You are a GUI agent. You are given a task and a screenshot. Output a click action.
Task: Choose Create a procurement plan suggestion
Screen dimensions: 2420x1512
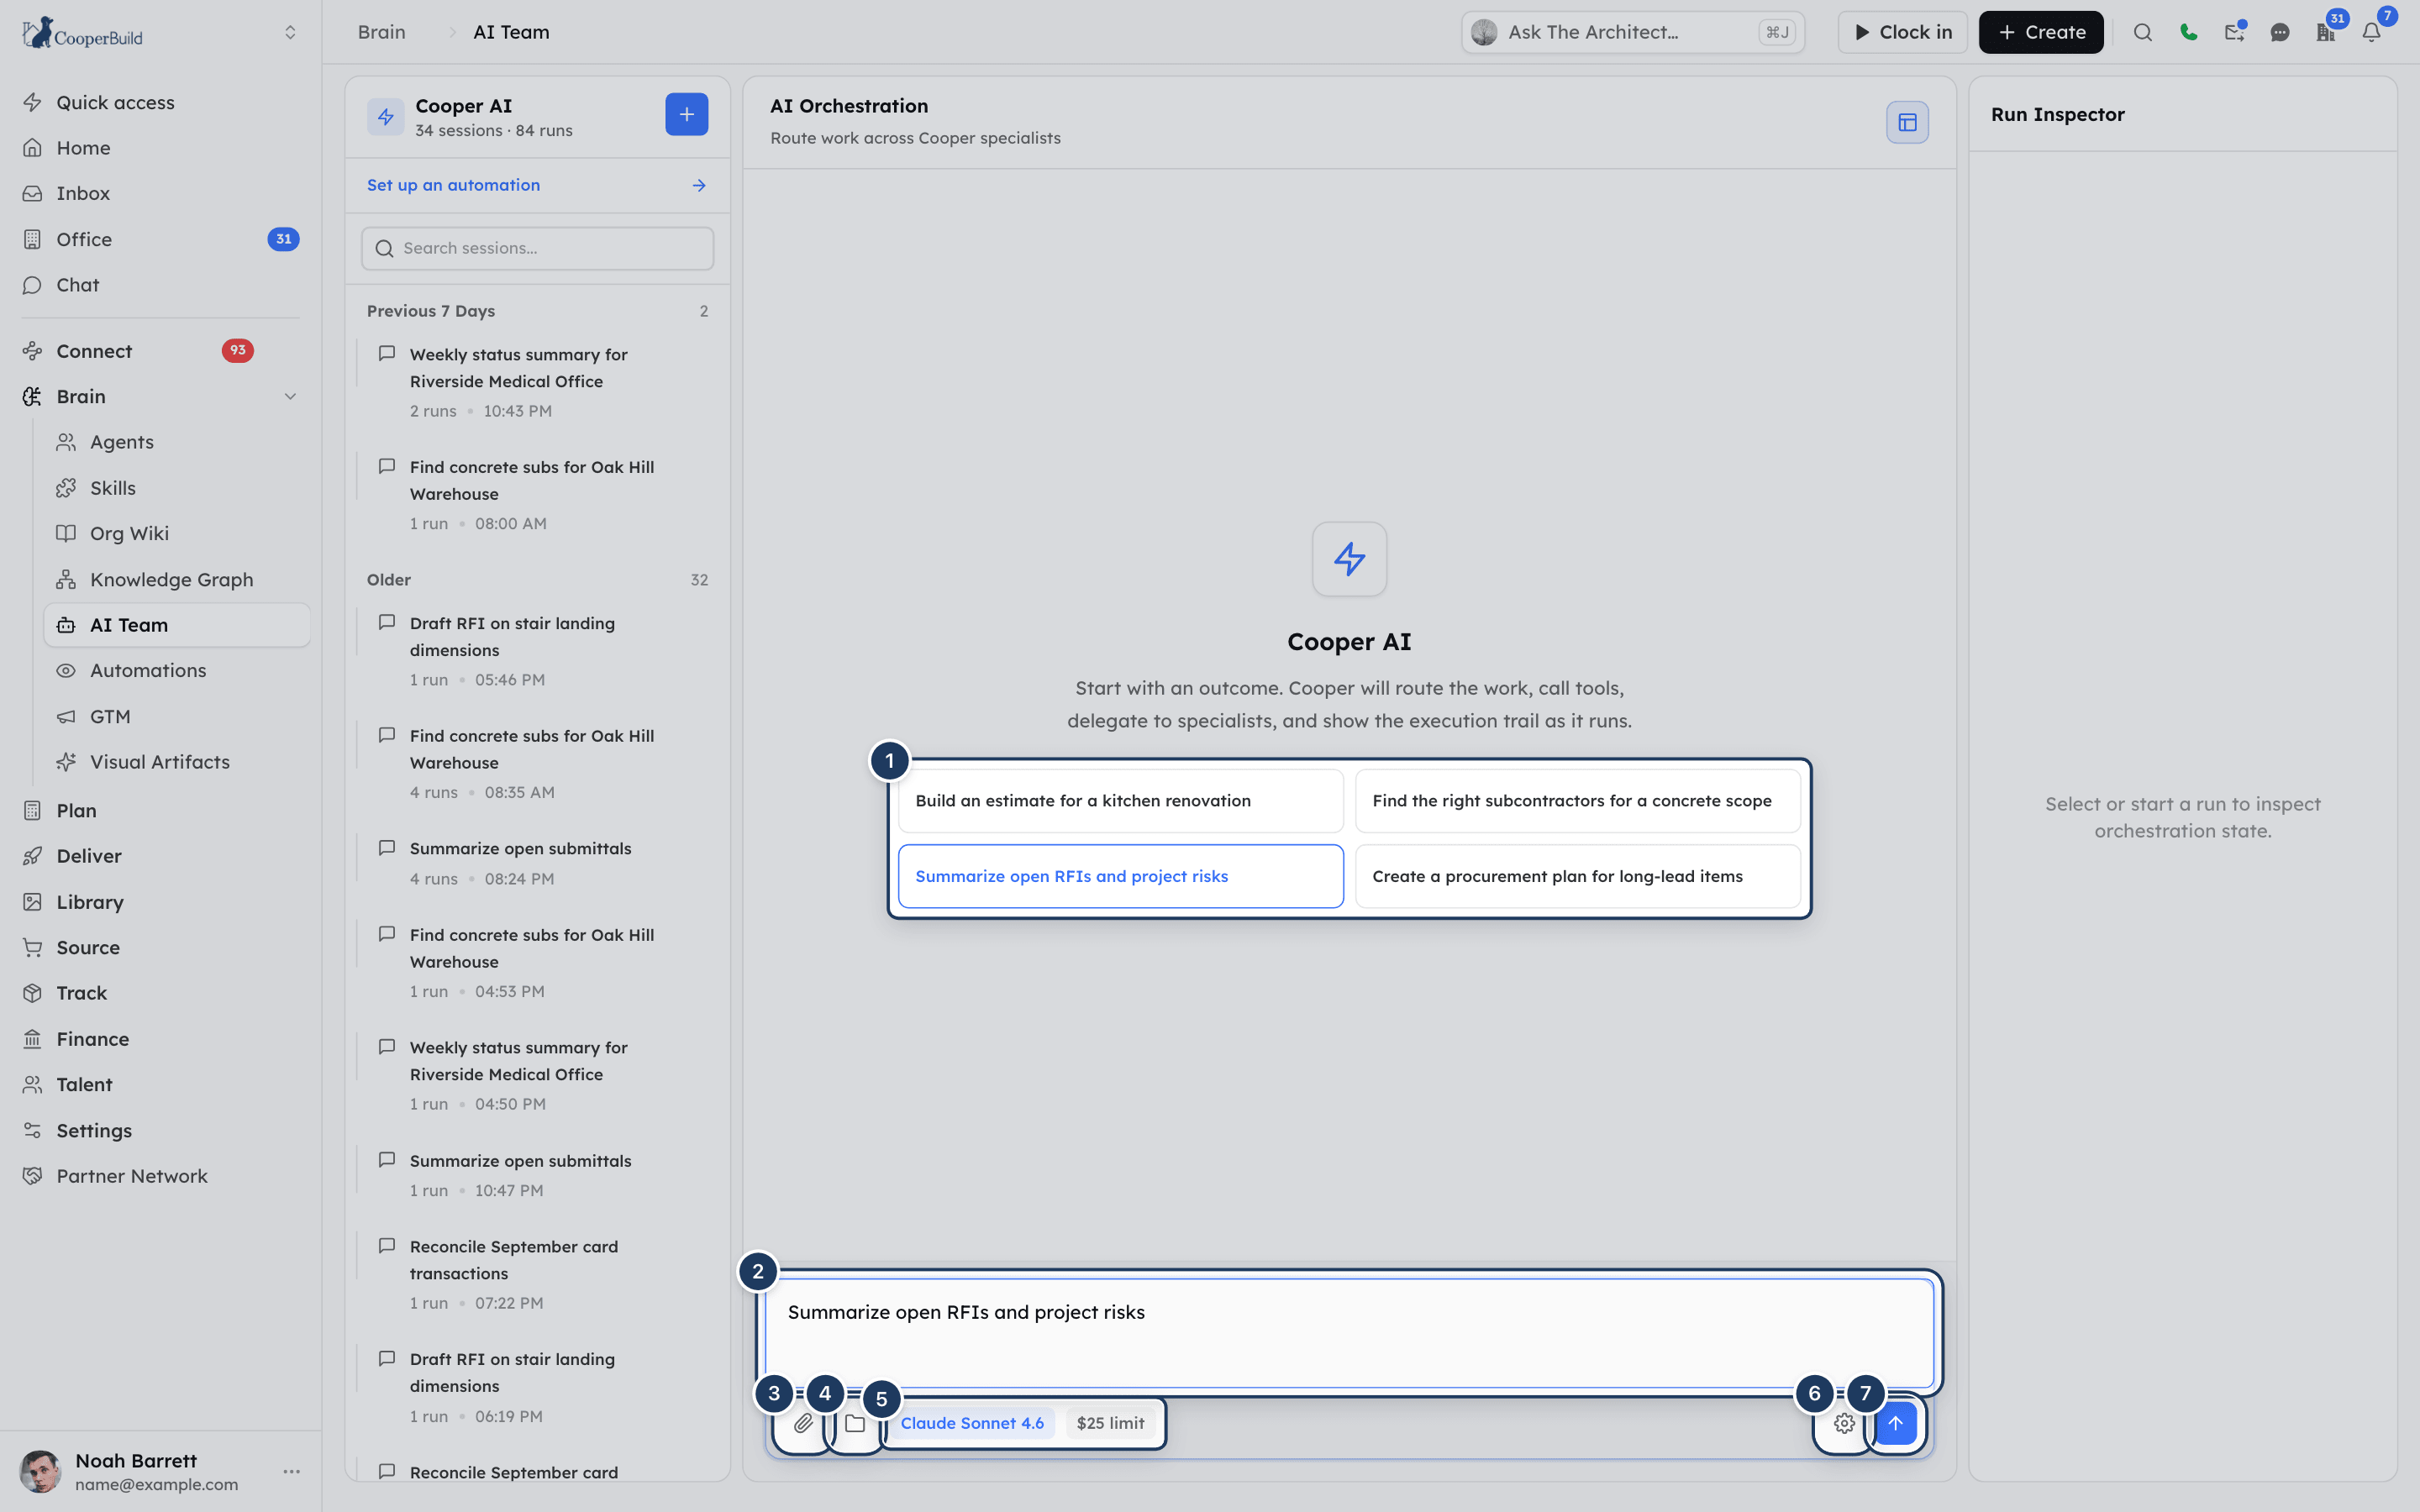[1577, 876]
